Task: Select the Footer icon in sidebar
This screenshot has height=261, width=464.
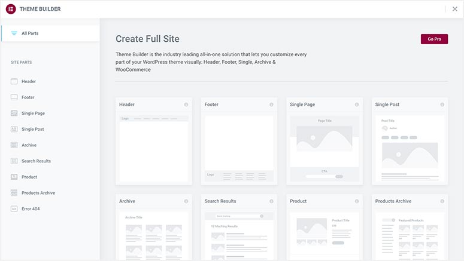Action: point(14,97)
